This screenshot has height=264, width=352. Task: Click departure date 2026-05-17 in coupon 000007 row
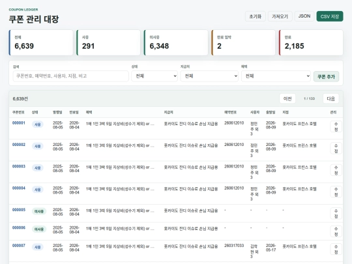271,248
